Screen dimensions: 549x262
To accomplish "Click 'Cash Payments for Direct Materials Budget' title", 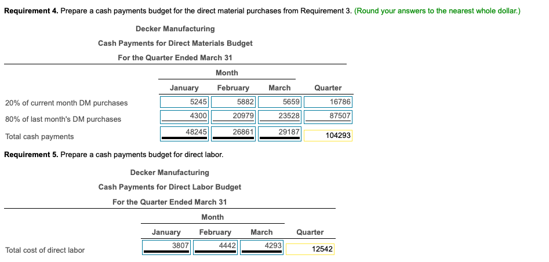I will point(175,43).
